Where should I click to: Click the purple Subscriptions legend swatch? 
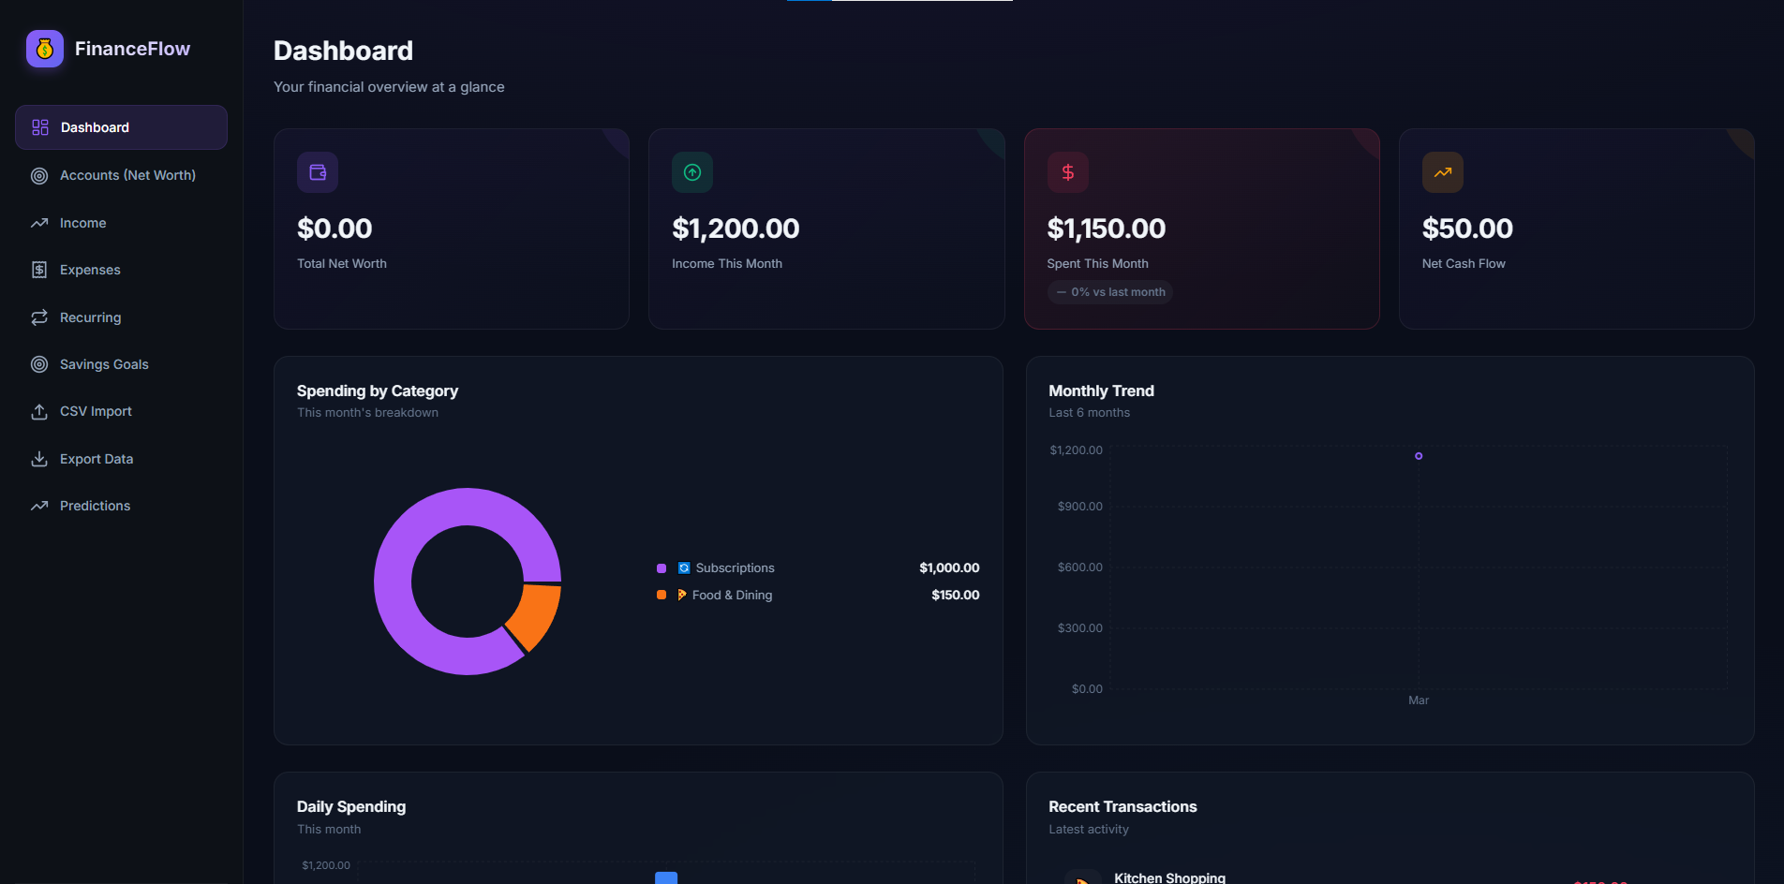pyautogui.click(x=662, y=568)
